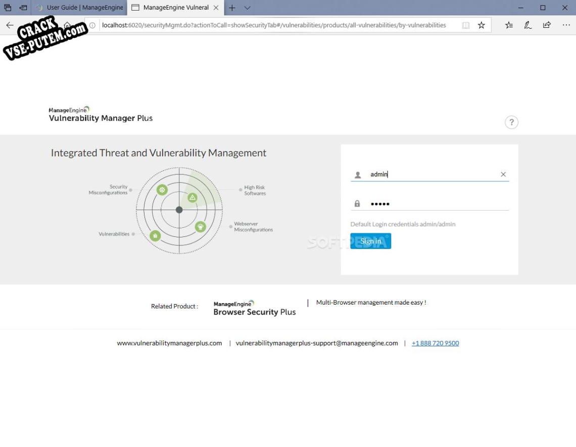This screenshot has width=576, height=447.
Task: Click the 'Security Misconfigurations' label
Action: click(108, 189)
